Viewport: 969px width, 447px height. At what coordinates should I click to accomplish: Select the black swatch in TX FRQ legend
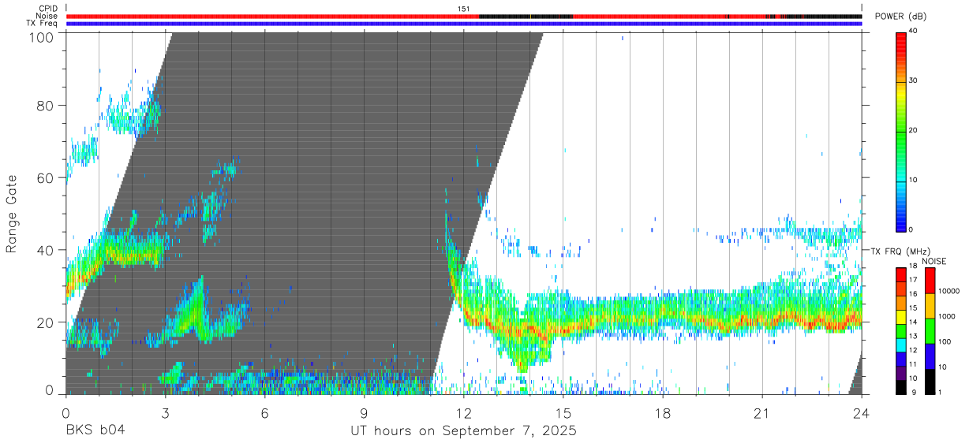pos(901,388)
